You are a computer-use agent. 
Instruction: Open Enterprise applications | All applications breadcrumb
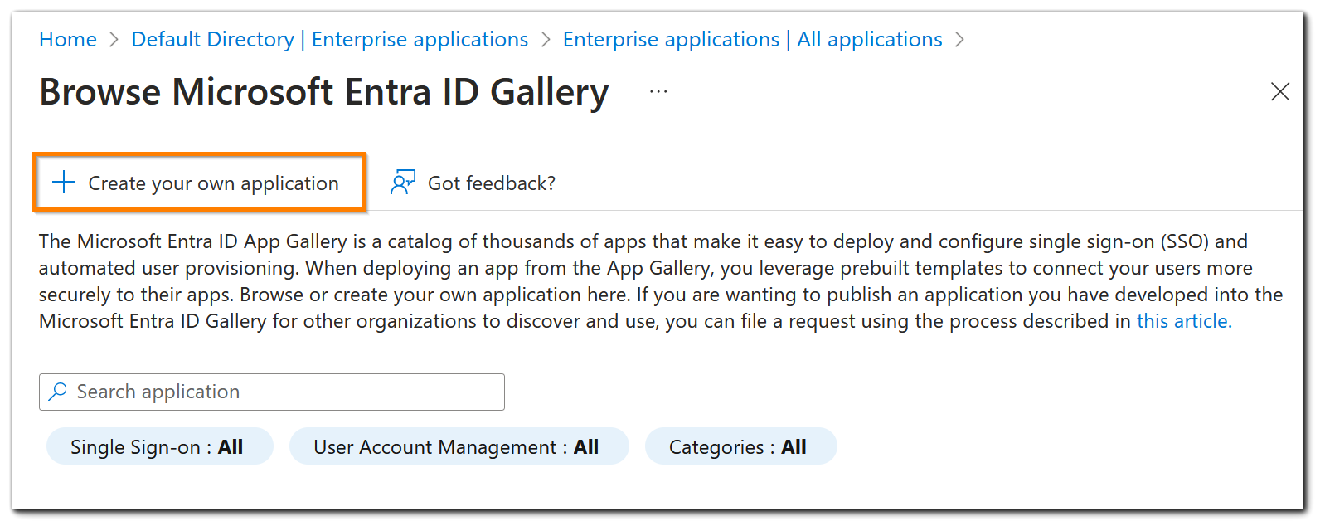752,39
